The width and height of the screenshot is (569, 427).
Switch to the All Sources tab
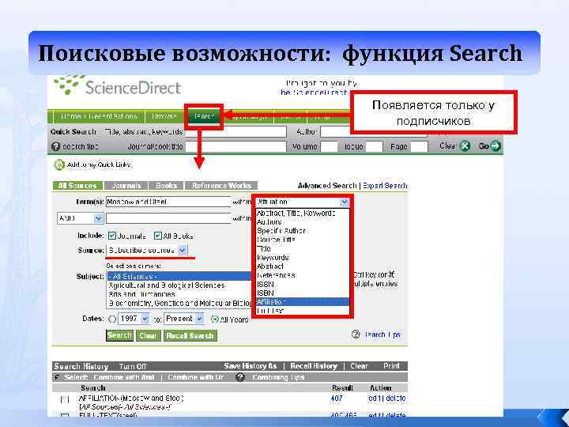point(77,186)
